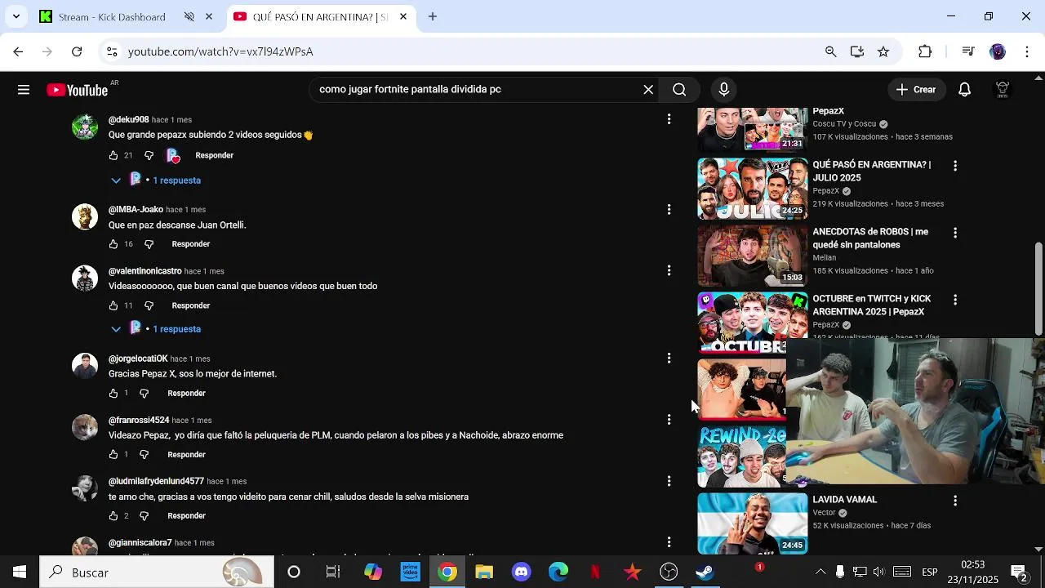The width and height of the screenshot is (1045, 588).
Task: Open the YouTube account avatar menu
Action: 1003,90
